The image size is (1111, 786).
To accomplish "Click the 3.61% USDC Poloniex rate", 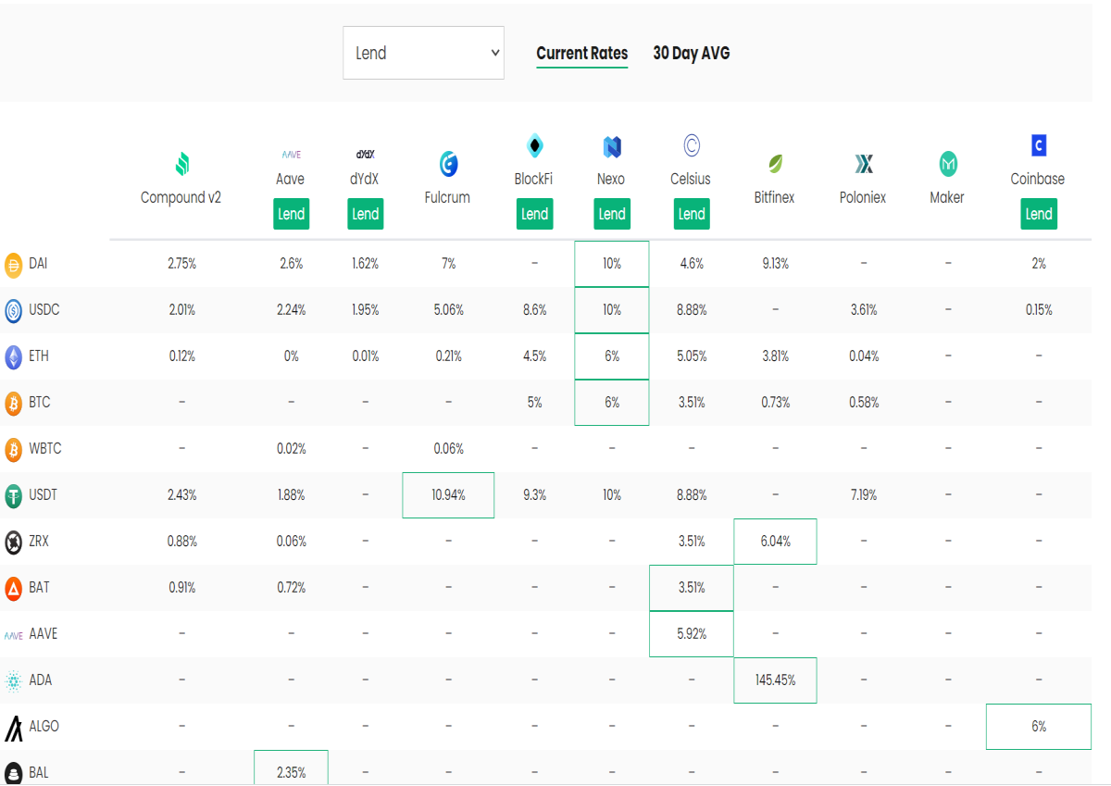I will coord(863,310).
